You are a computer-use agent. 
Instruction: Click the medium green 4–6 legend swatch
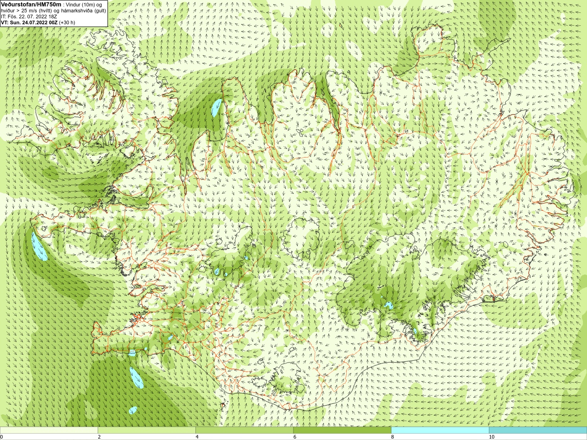click(244, 430)
